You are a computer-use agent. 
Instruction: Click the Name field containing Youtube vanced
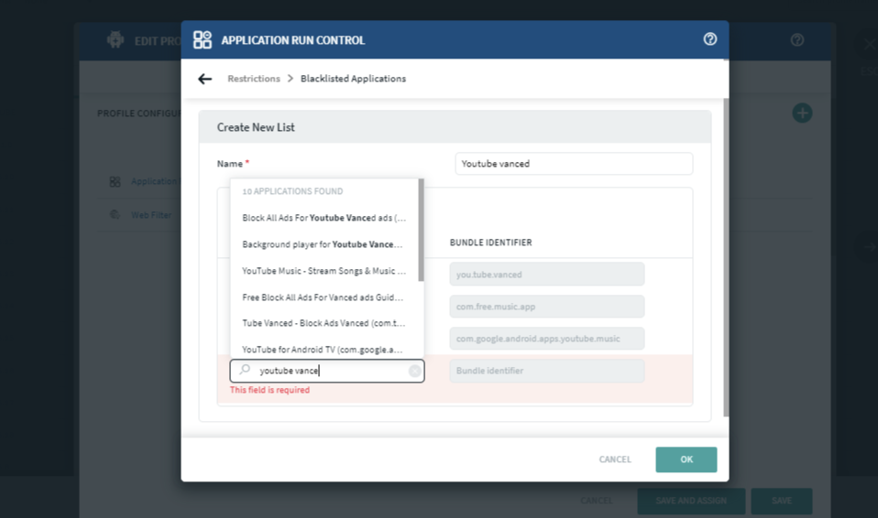pyautogui.click(x=574, y=164)
